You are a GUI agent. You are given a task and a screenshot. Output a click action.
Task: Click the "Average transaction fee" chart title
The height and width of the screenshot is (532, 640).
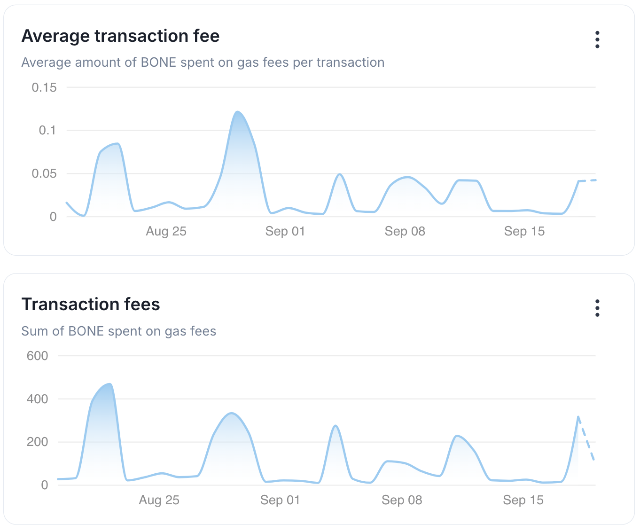point(120,36)
